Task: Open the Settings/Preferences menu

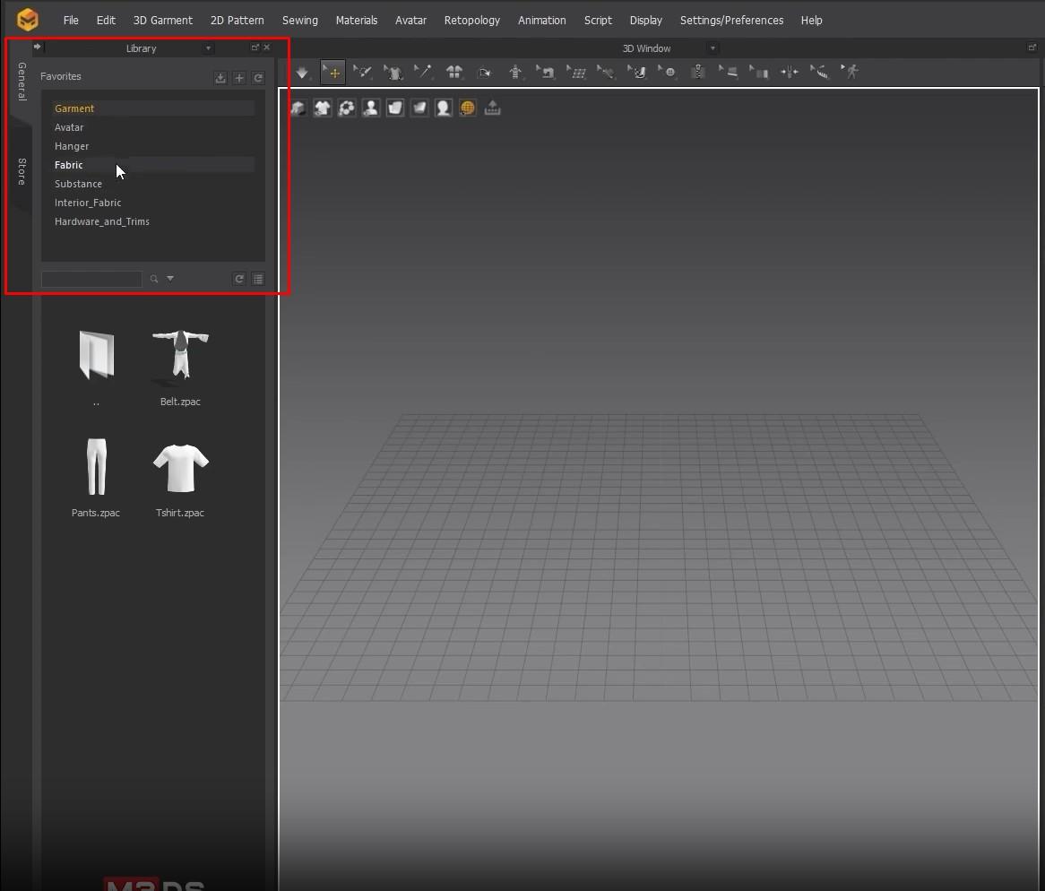Action: pyautogui.click(x=731, y=21)
